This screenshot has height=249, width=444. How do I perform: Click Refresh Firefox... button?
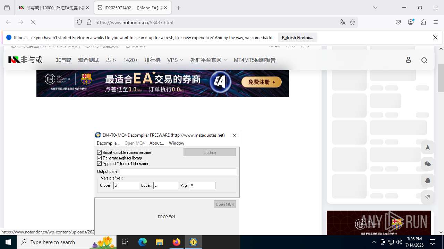pyautogui.click(x=298, y=37)
